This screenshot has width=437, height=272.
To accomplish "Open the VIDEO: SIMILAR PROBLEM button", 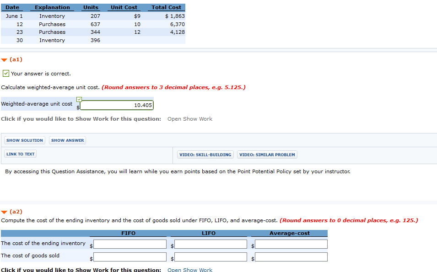I will (x=267, y=155).
